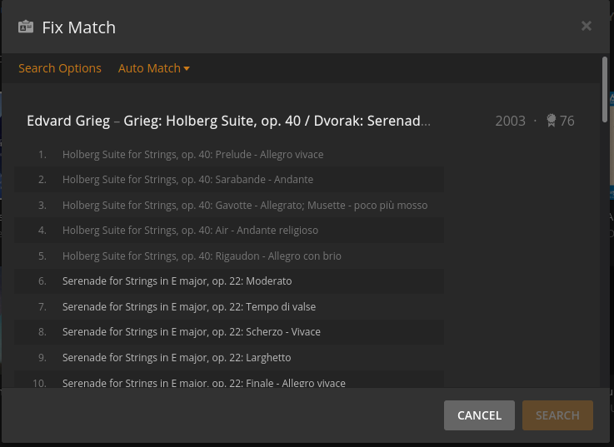The height and width of the screenshot is (447, 614).
Task: Click the Cancel button
Action: coord(479,415)
